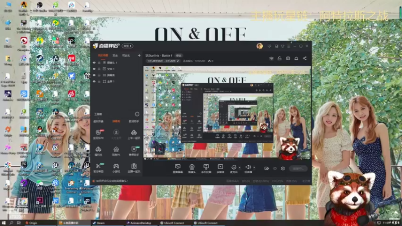Viewport: 402px width, 226px height.
Task: Click 修改 button beside stream title
Action: pos(179,56)
